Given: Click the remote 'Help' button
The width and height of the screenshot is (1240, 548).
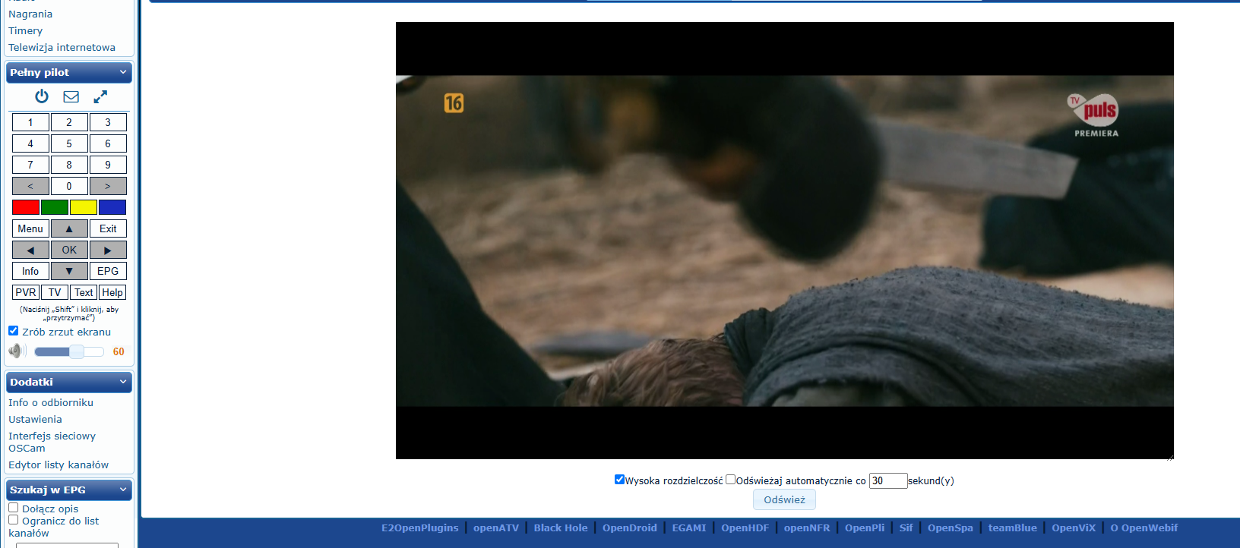Looking at the screenshot, I should coord(112,292).
